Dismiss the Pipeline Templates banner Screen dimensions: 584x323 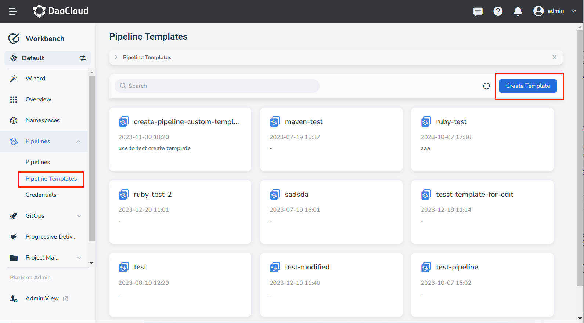(x=554, y=57)
